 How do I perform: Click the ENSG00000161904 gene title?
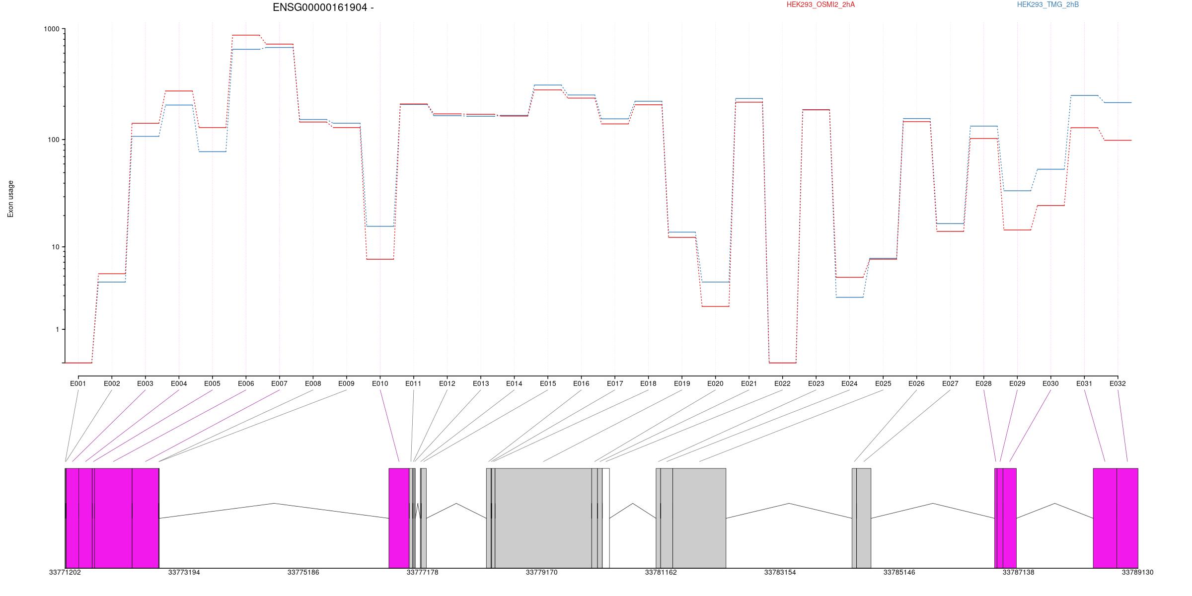[x=323, y=7]
